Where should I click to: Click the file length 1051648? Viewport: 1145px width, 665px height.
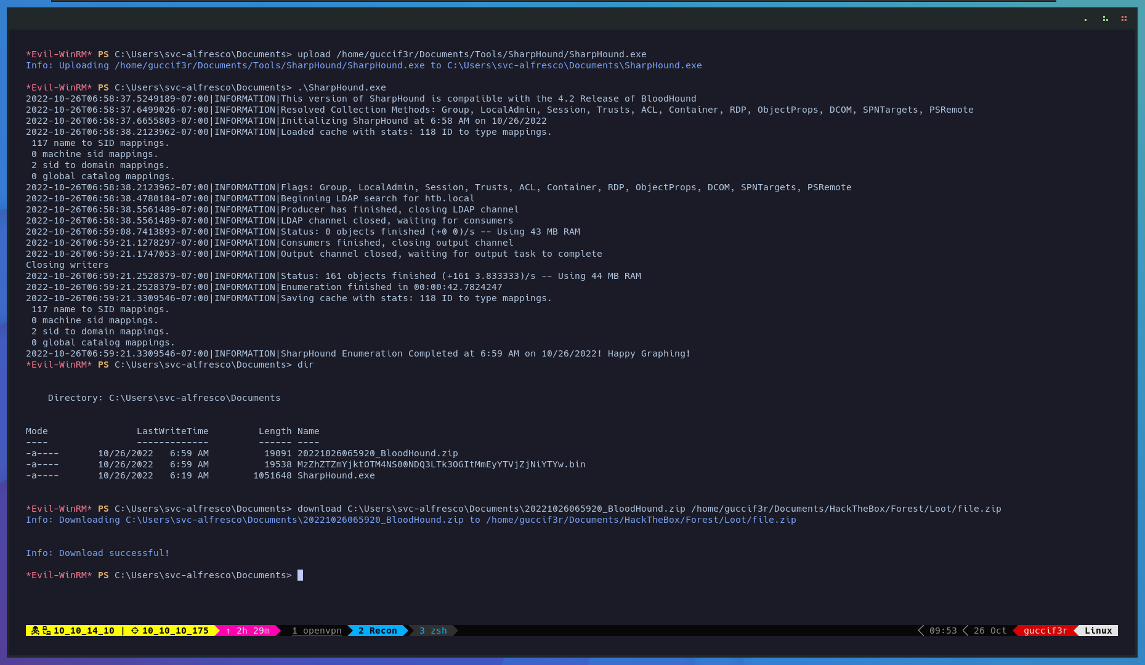tap(272, 475)
